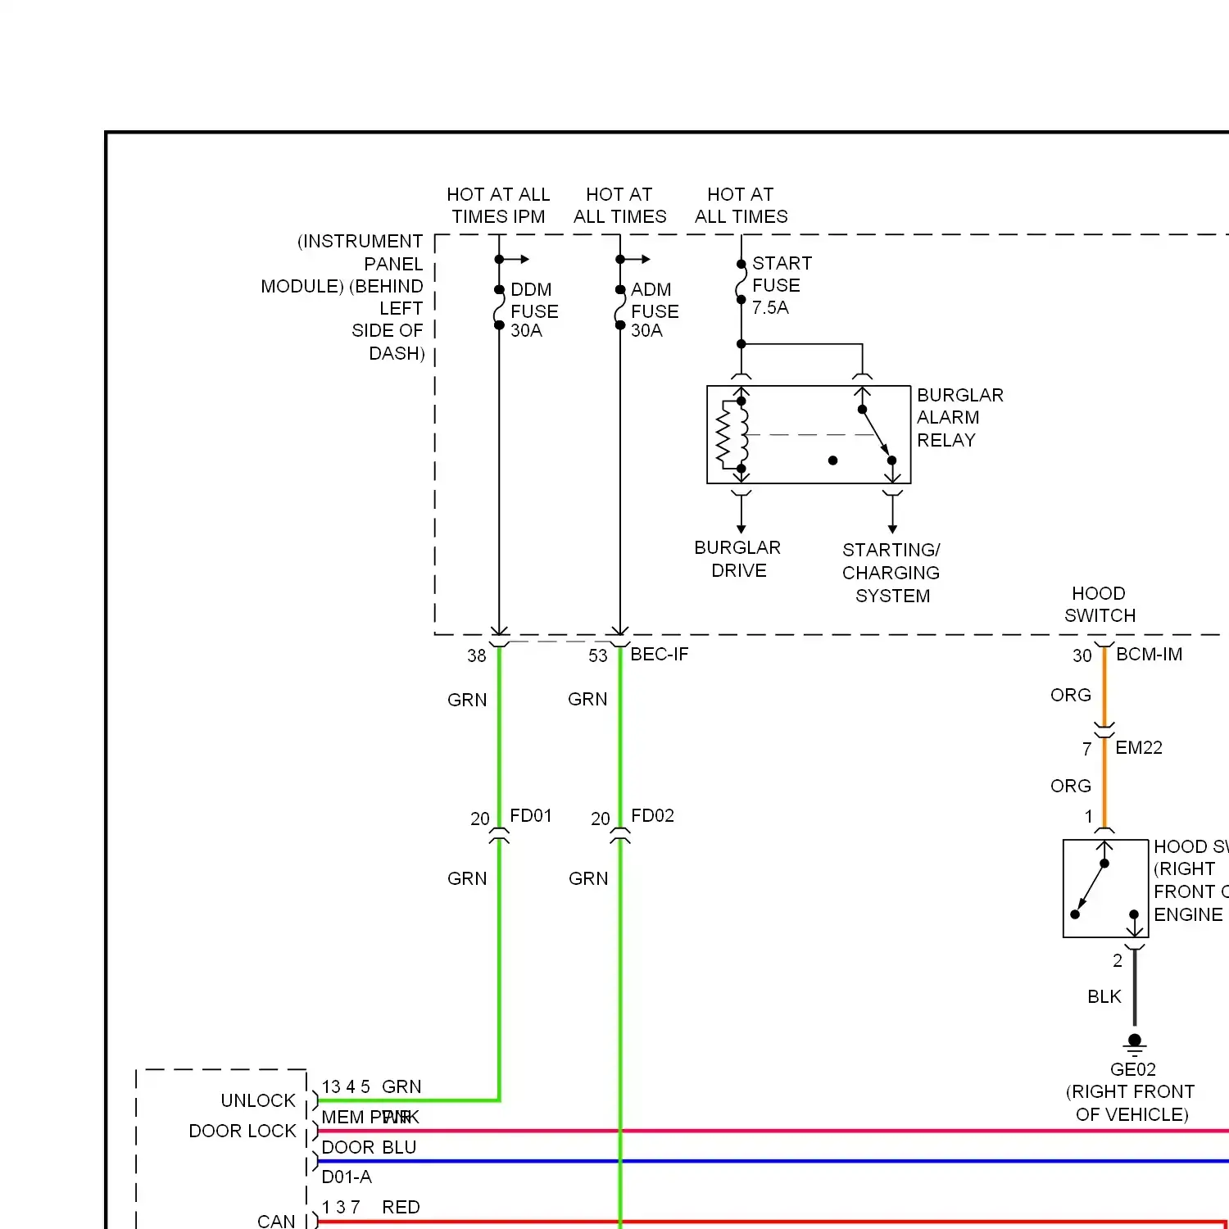
Task: Click the "(INSTRUMENT PANEL MODULE)" location note
Action: tap(342, 297)
